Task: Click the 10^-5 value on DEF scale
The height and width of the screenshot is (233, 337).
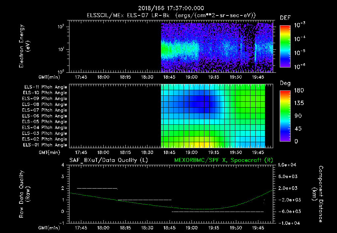Action: pos(299,52)
